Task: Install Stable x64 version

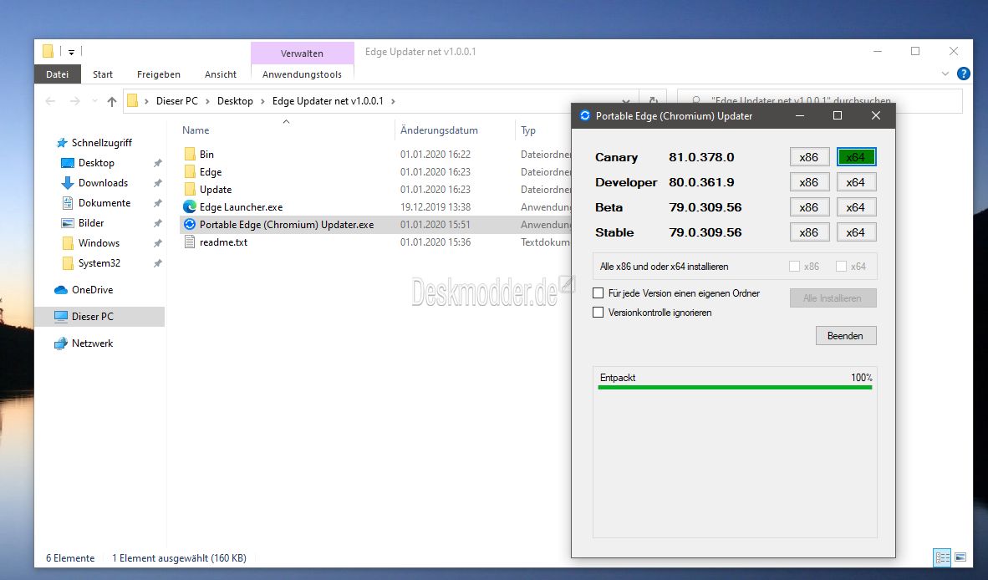Action: (x=856, y=232)
